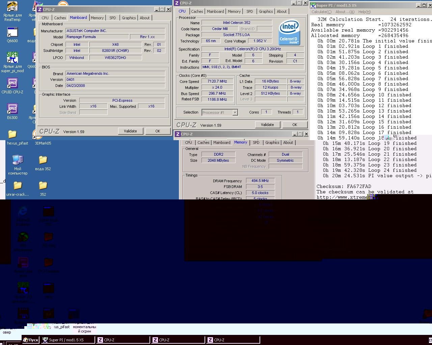Open Caches tab in Mainboard CPU-Z window
Image resolution: width=432 pixels, height=345 pixels.
tap(60, 18)
